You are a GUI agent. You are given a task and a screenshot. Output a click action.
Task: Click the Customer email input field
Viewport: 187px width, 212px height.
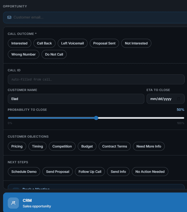(x=95, y=18)
